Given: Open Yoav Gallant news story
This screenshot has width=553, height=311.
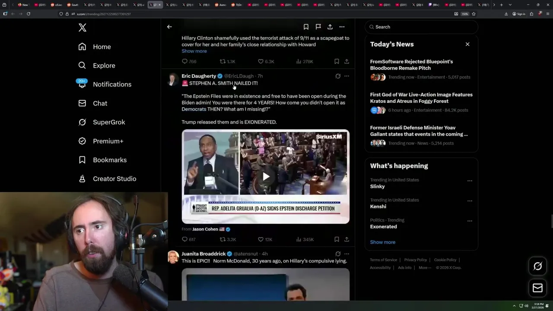Looking at the screenshot, I should tap(422, 135).
